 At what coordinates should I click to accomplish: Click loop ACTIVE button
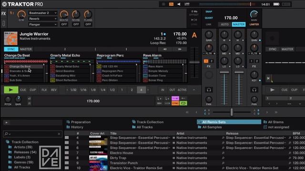pos(182,90)
